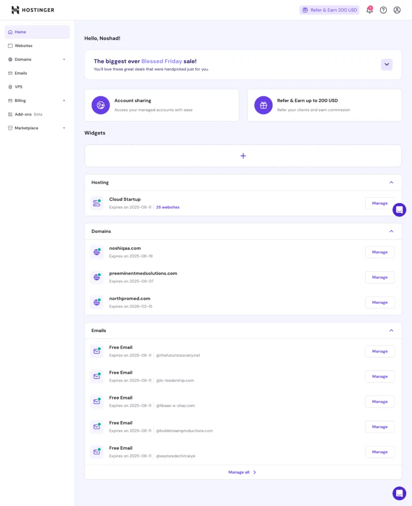Viewport: 412px width, 506px height.
Task: Manage the Cloud Startup hosting plan
Action: 380,203
